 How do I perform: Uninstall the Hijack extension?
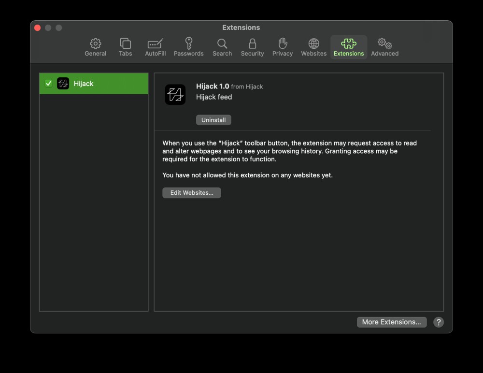(213, 120)
